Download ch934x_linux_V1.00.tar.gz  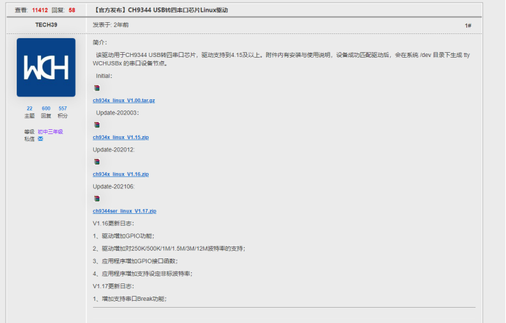[x=124, y=101]
